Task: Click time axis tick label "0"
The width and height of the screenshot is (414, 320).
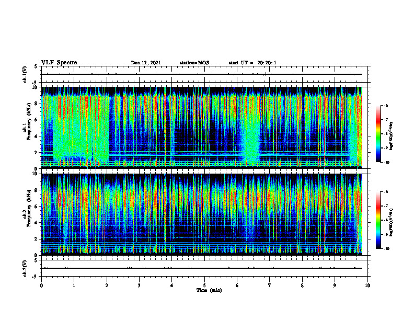Action: [41, 285]
